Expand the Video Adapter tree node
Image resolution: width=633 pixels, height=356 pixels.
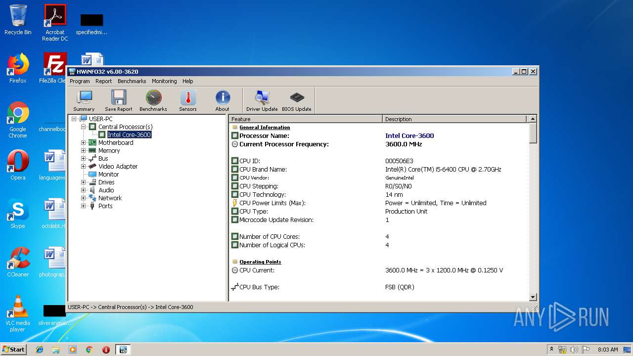(x=83, y=166)
